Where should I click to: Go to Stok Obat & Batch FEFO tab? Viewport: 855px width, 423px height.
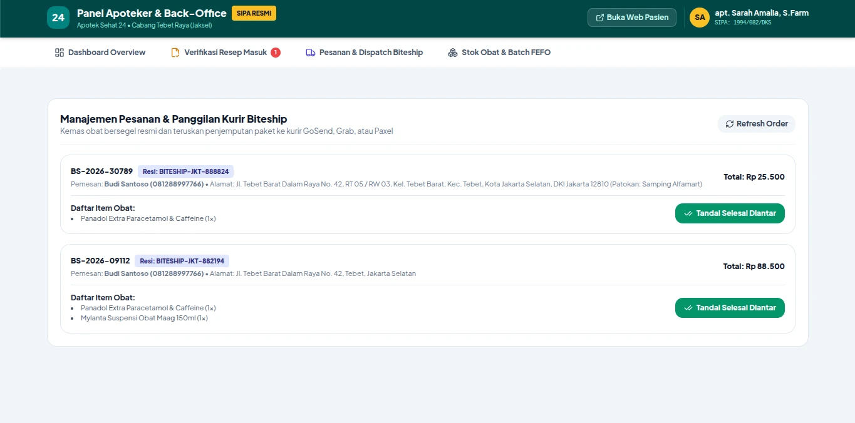(x=499, y=53)
